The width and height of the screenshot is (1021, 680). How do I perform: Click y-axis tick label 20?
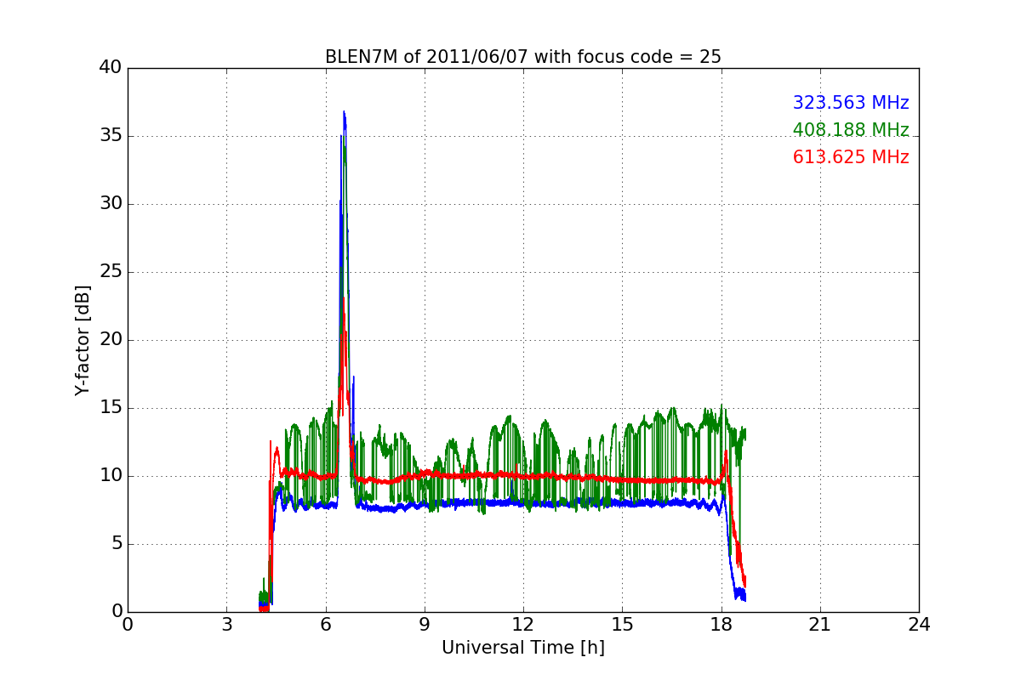(x=111, y=340)
